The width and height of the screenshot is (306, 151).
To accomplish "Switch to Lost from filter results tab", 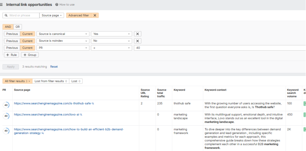I will [x=50, y=81].
